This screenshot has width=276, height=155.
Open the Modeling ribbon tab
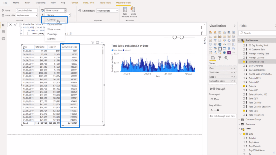[40, 3]
